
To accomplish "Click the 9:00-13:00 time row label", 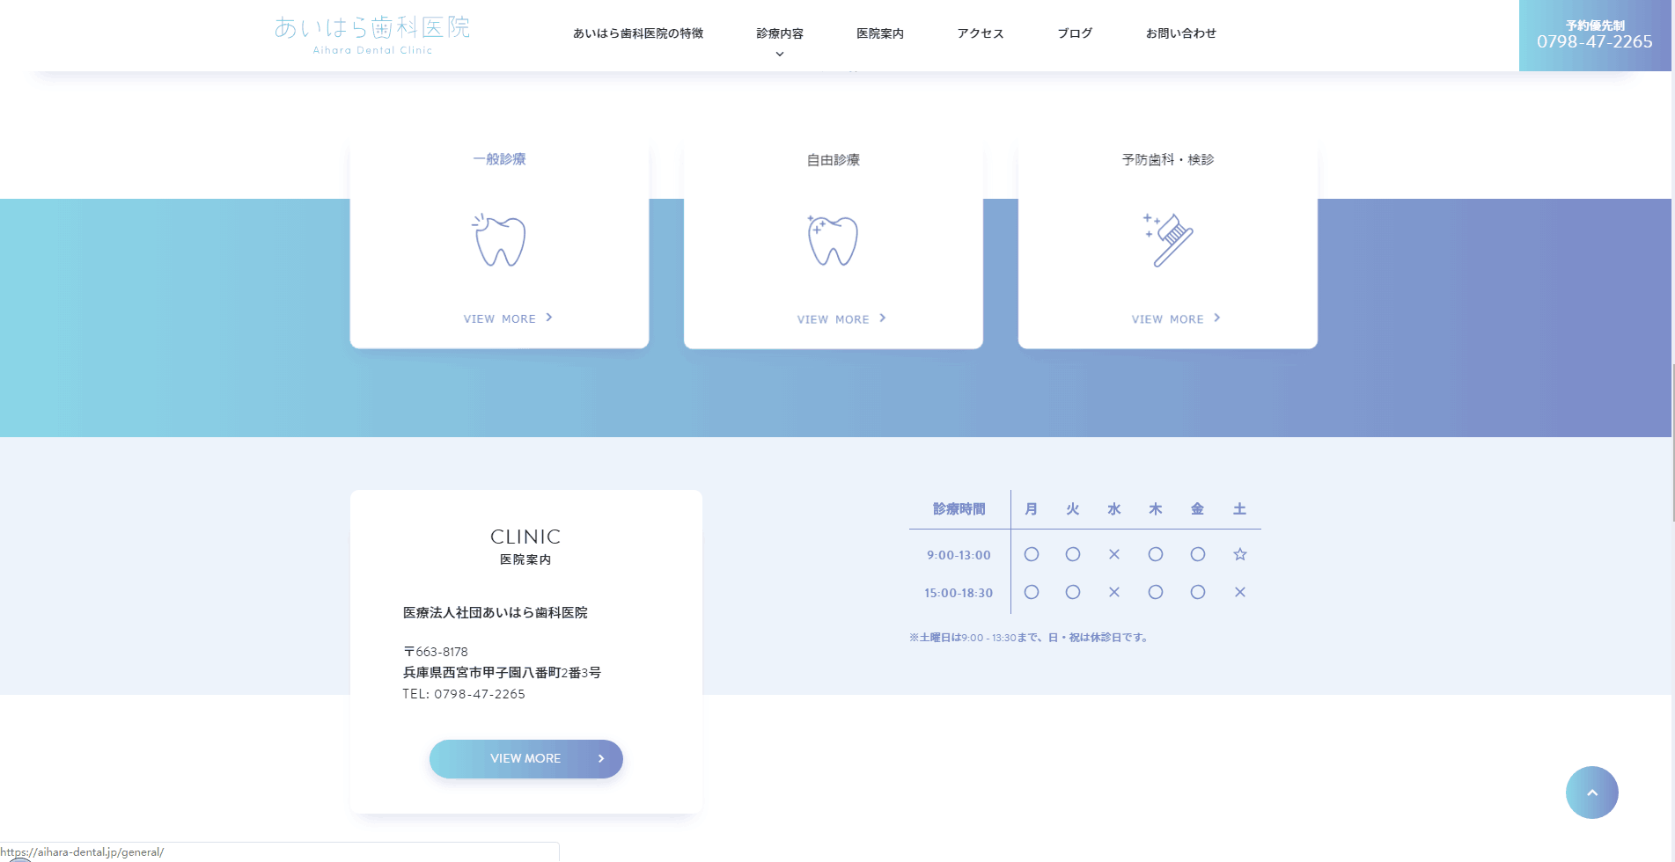I will [959, 555].
